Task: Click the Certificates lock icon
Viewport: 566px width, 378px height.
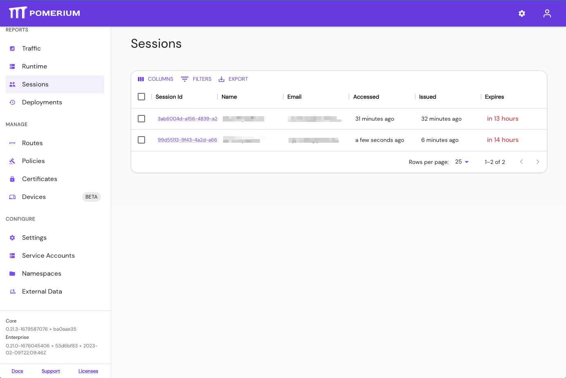Action: click(x=12, y=179)
